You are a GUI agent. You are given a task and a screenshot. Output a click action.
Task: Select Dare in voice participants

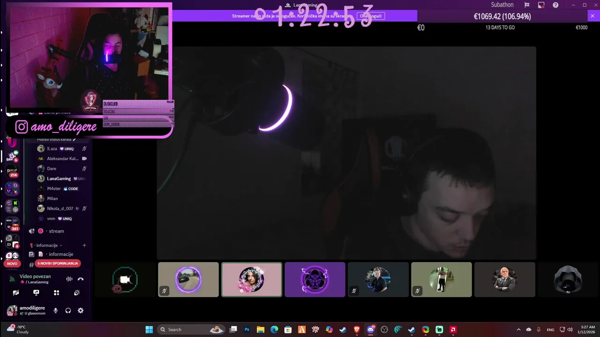click(62, 168)
